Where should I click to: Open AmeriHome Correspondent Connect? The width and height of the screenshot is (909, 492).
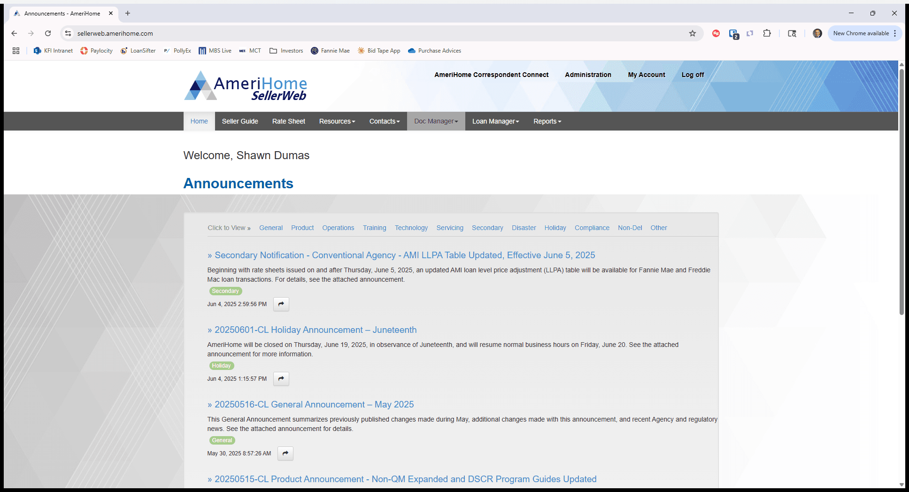point(491,75)
